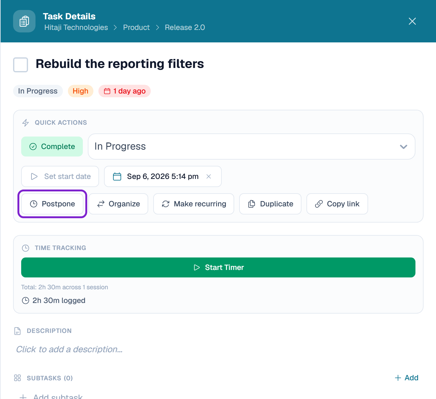
Task: Click the Make recurring refresh icon
Action: tap(166, 204)
